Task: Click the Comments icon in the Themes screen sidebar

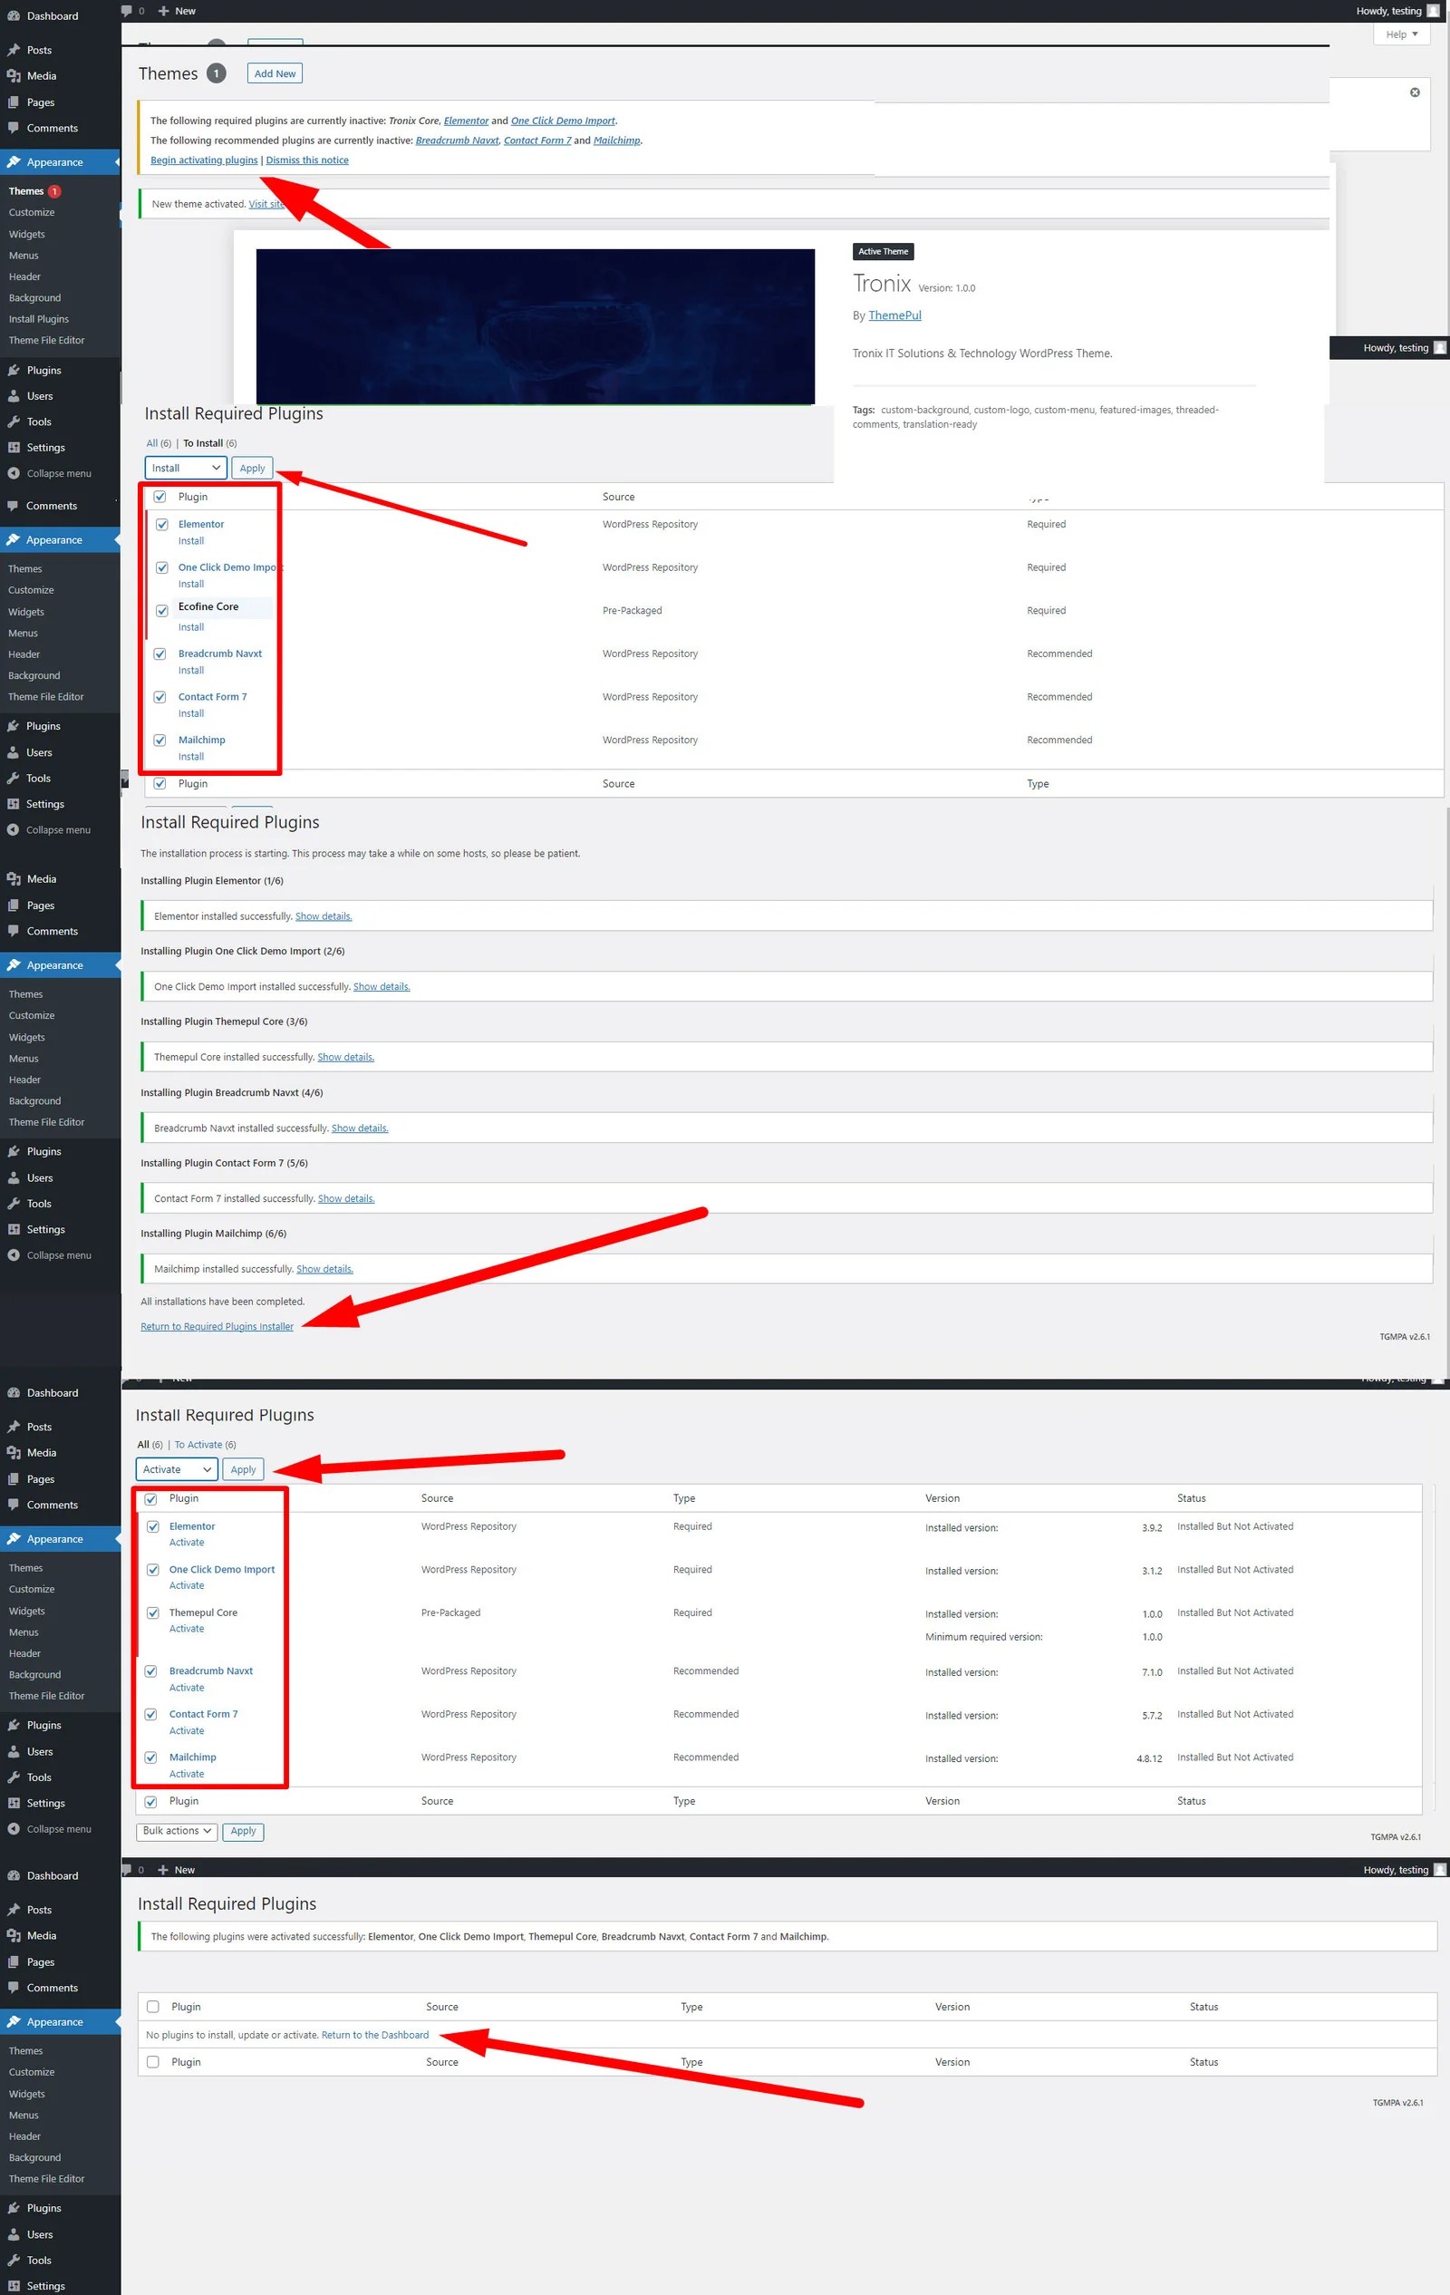Action: (x=14, y=128)
